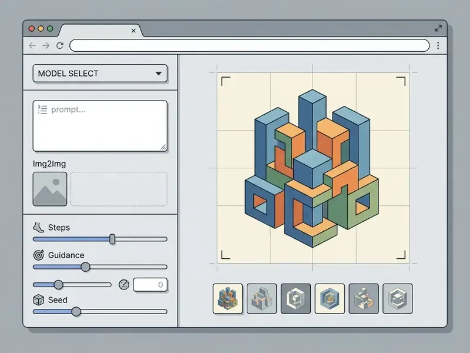Open the browser three-dot menu
The height and width of the screenshot is (353, 470).
click(438, 46)
